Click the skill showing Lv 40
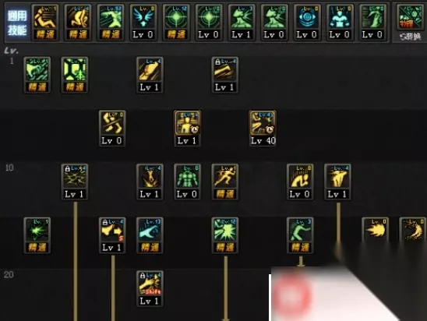The image size is (427, 321). point(263,129)
